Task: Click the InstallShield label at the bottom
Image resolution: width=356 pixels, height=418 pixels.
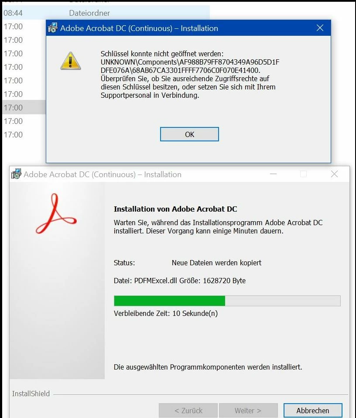Action: [x=31, y=394]
